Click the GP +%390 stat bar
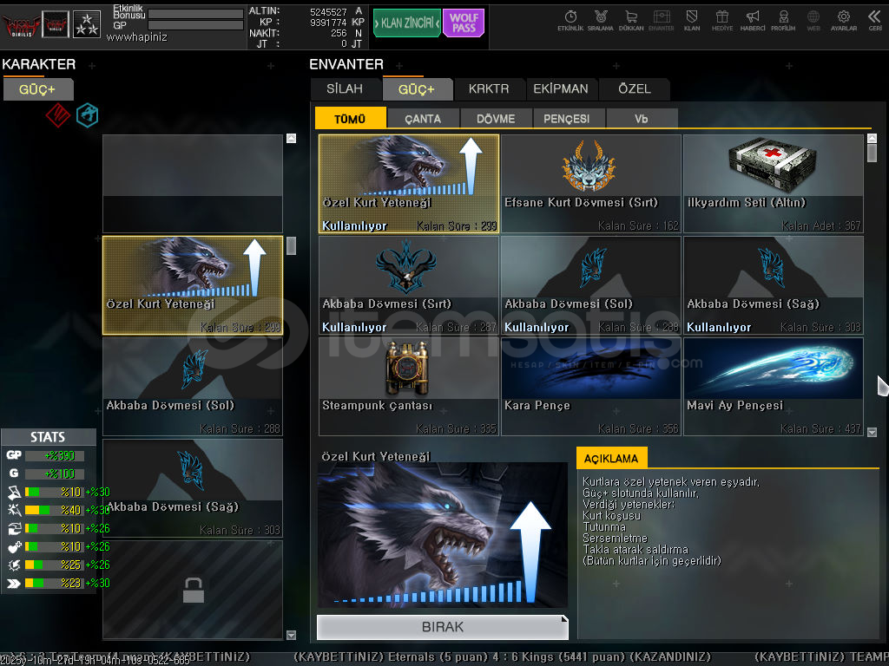The height and width of the screenshot is (666, 889). 55,455
